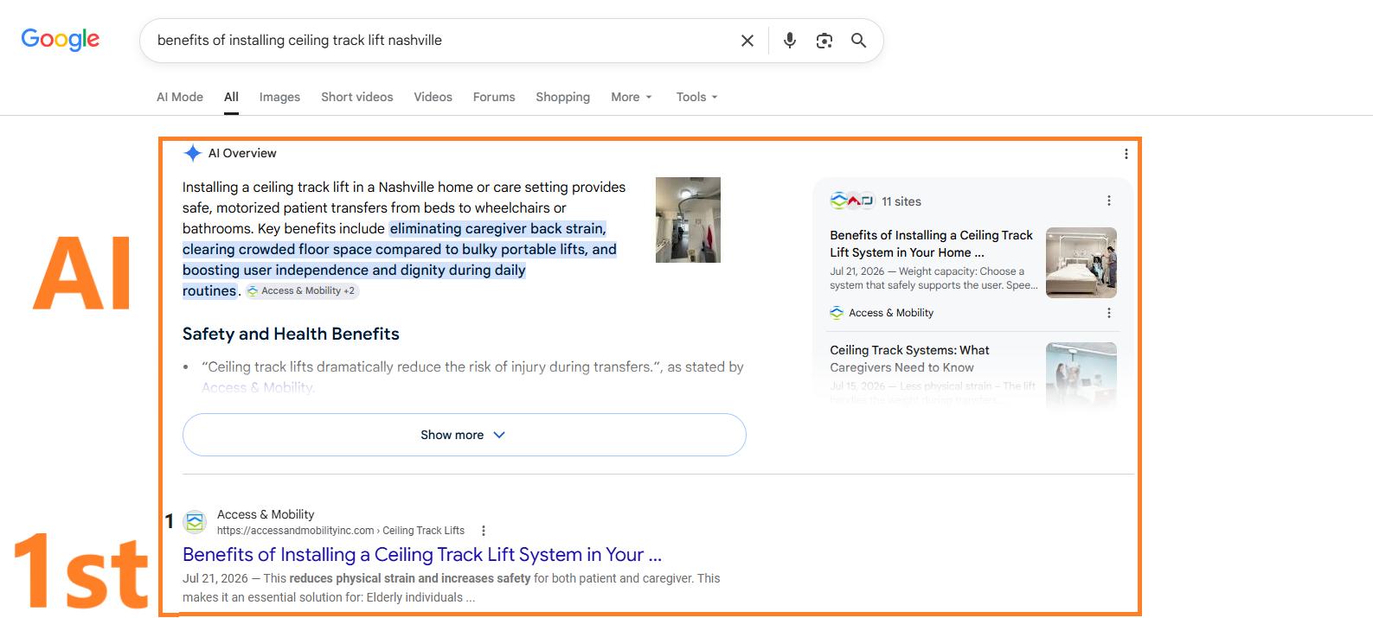Click highlighted text 'eliminating caregiver back strain'
The image size is (1373, 618).
click(497, 229)
